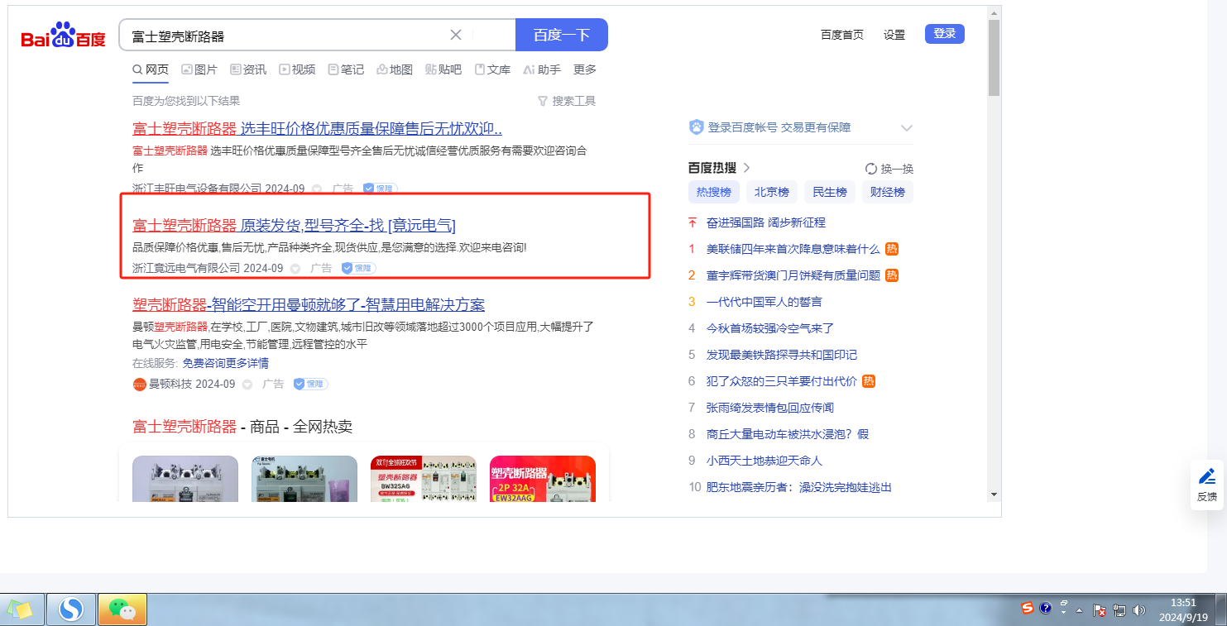Click the 保障 badge beside 浙江竟远电气有限公司

pos(358,268)
